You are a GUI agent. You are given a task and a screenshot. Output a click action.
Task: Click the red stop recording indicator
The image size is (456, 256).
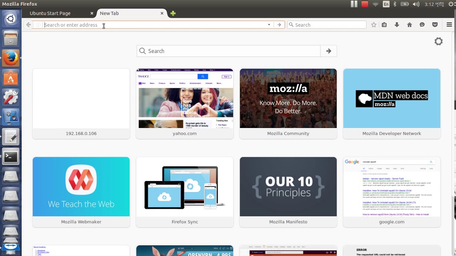coord(365,4)
